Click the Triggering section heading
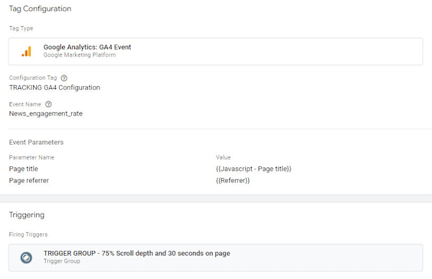Viewport: 432px width, 279px height. [x=27, y=215]
